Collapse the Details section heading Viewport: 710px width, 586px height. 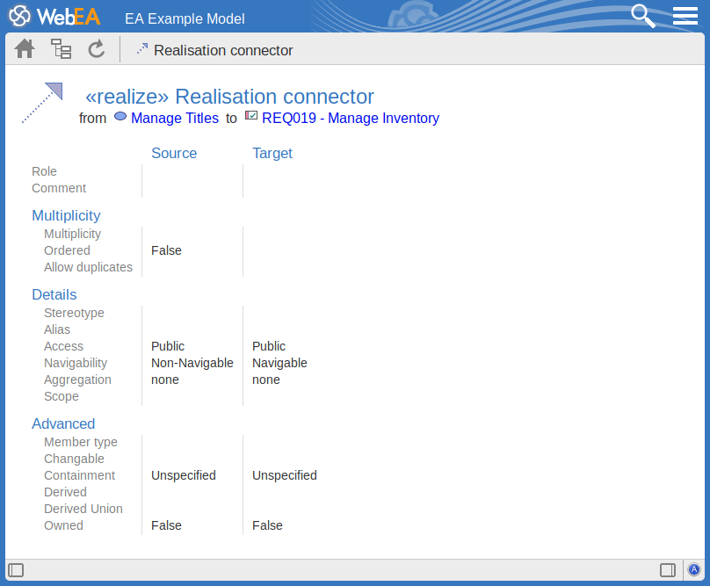pyautogui.click(x=54, y=294)
